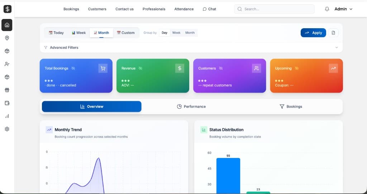Select the Today date range tab
Screen dimensions: 367x194
56,33
